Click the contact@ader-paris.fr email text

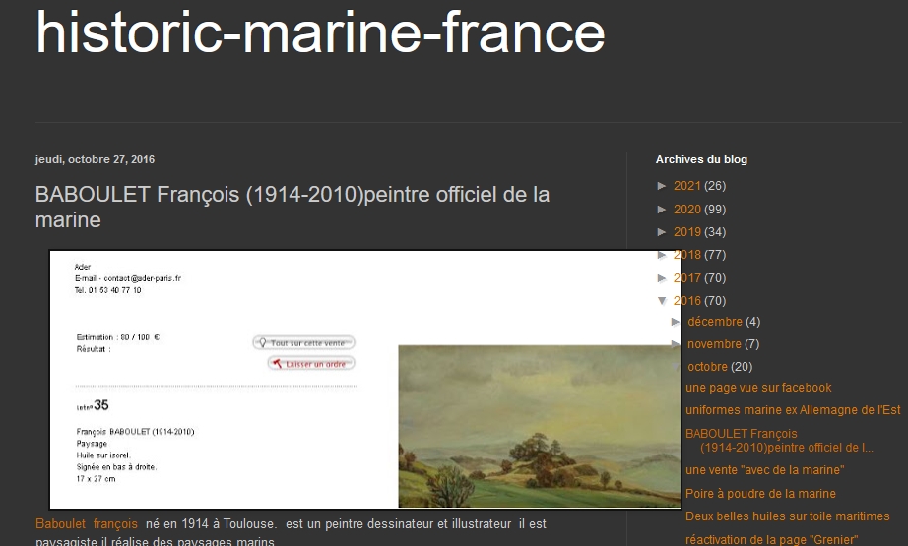(x=142, y=278)
